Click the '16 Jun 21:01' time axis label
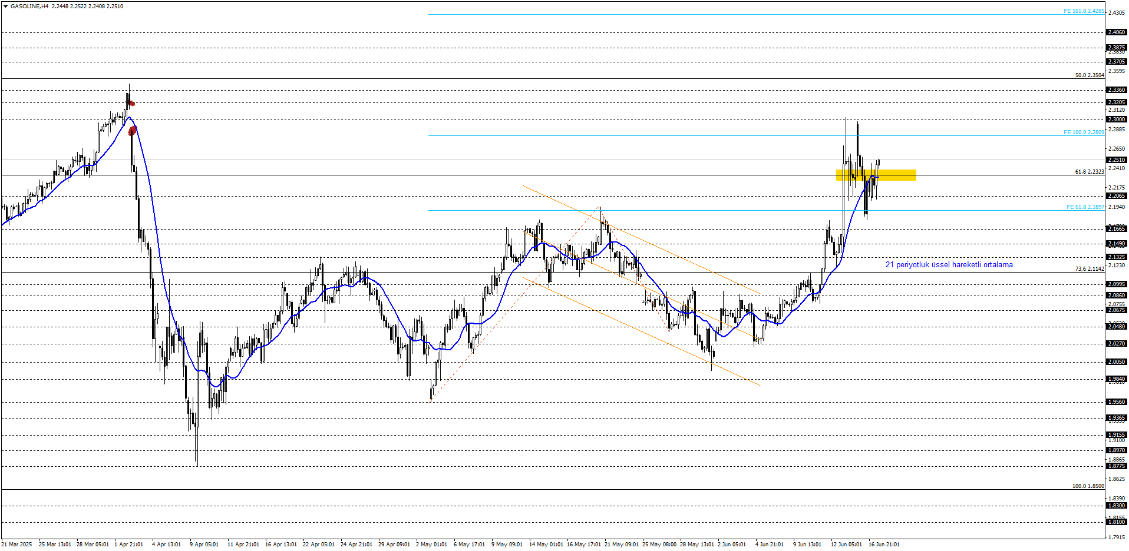This screenshot has width=1129, height=551. 884,545
